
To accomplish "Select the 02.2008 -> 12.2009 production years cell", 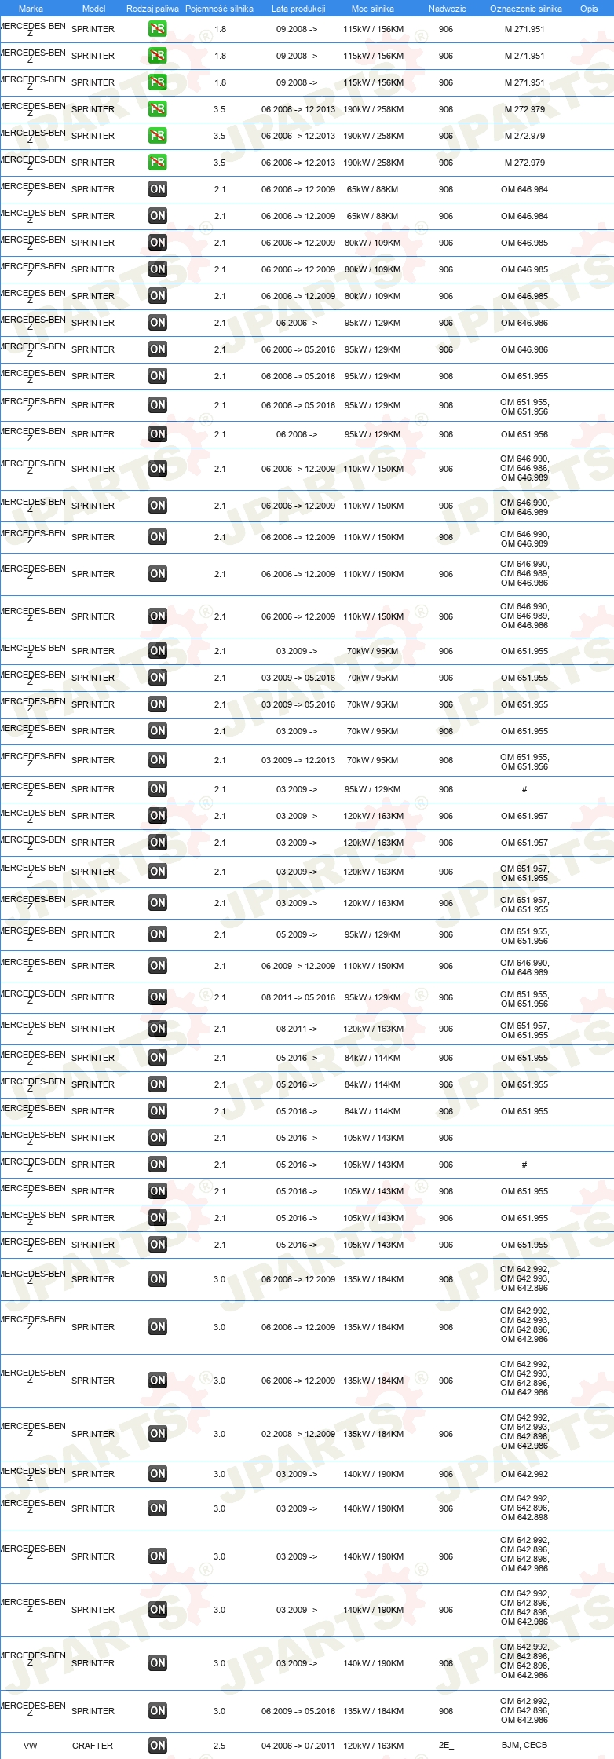I will click(x=298, y=1434).
